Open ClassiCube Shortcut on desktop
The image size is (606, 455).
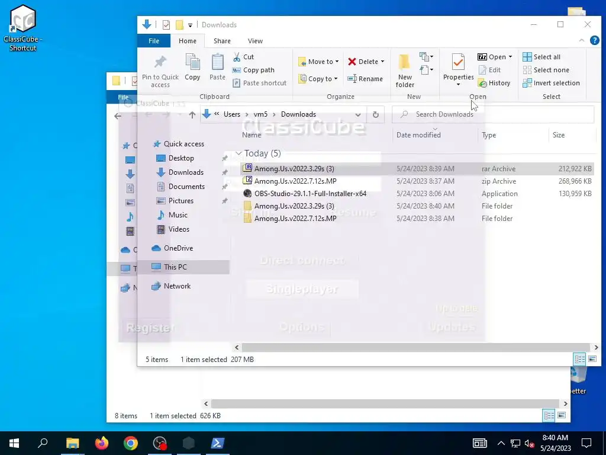tap(23, 28)
